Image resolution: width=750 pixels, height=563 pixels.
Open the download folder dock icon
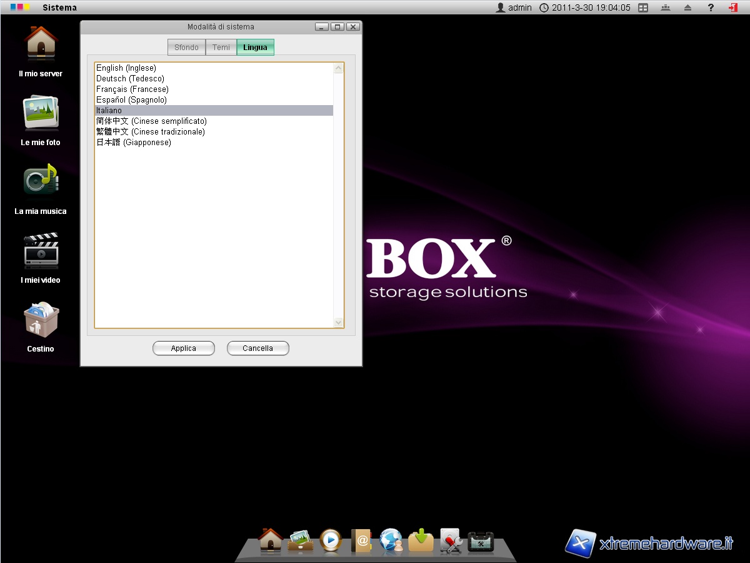tap(421, 540)
